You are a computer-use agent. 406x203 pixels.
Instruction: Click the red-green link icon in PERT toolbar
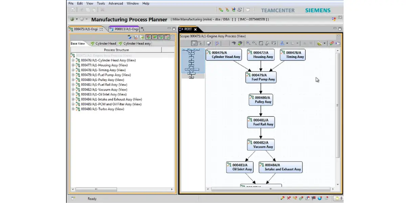[332, 43]
